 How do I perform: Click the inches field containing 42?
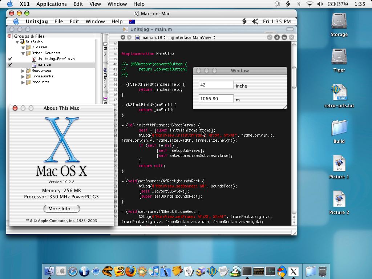tap(216, 85)
